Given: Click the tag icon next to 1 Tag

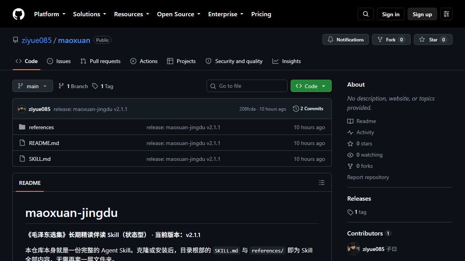Looking at the screenshot, I should (x=95, y=86).
